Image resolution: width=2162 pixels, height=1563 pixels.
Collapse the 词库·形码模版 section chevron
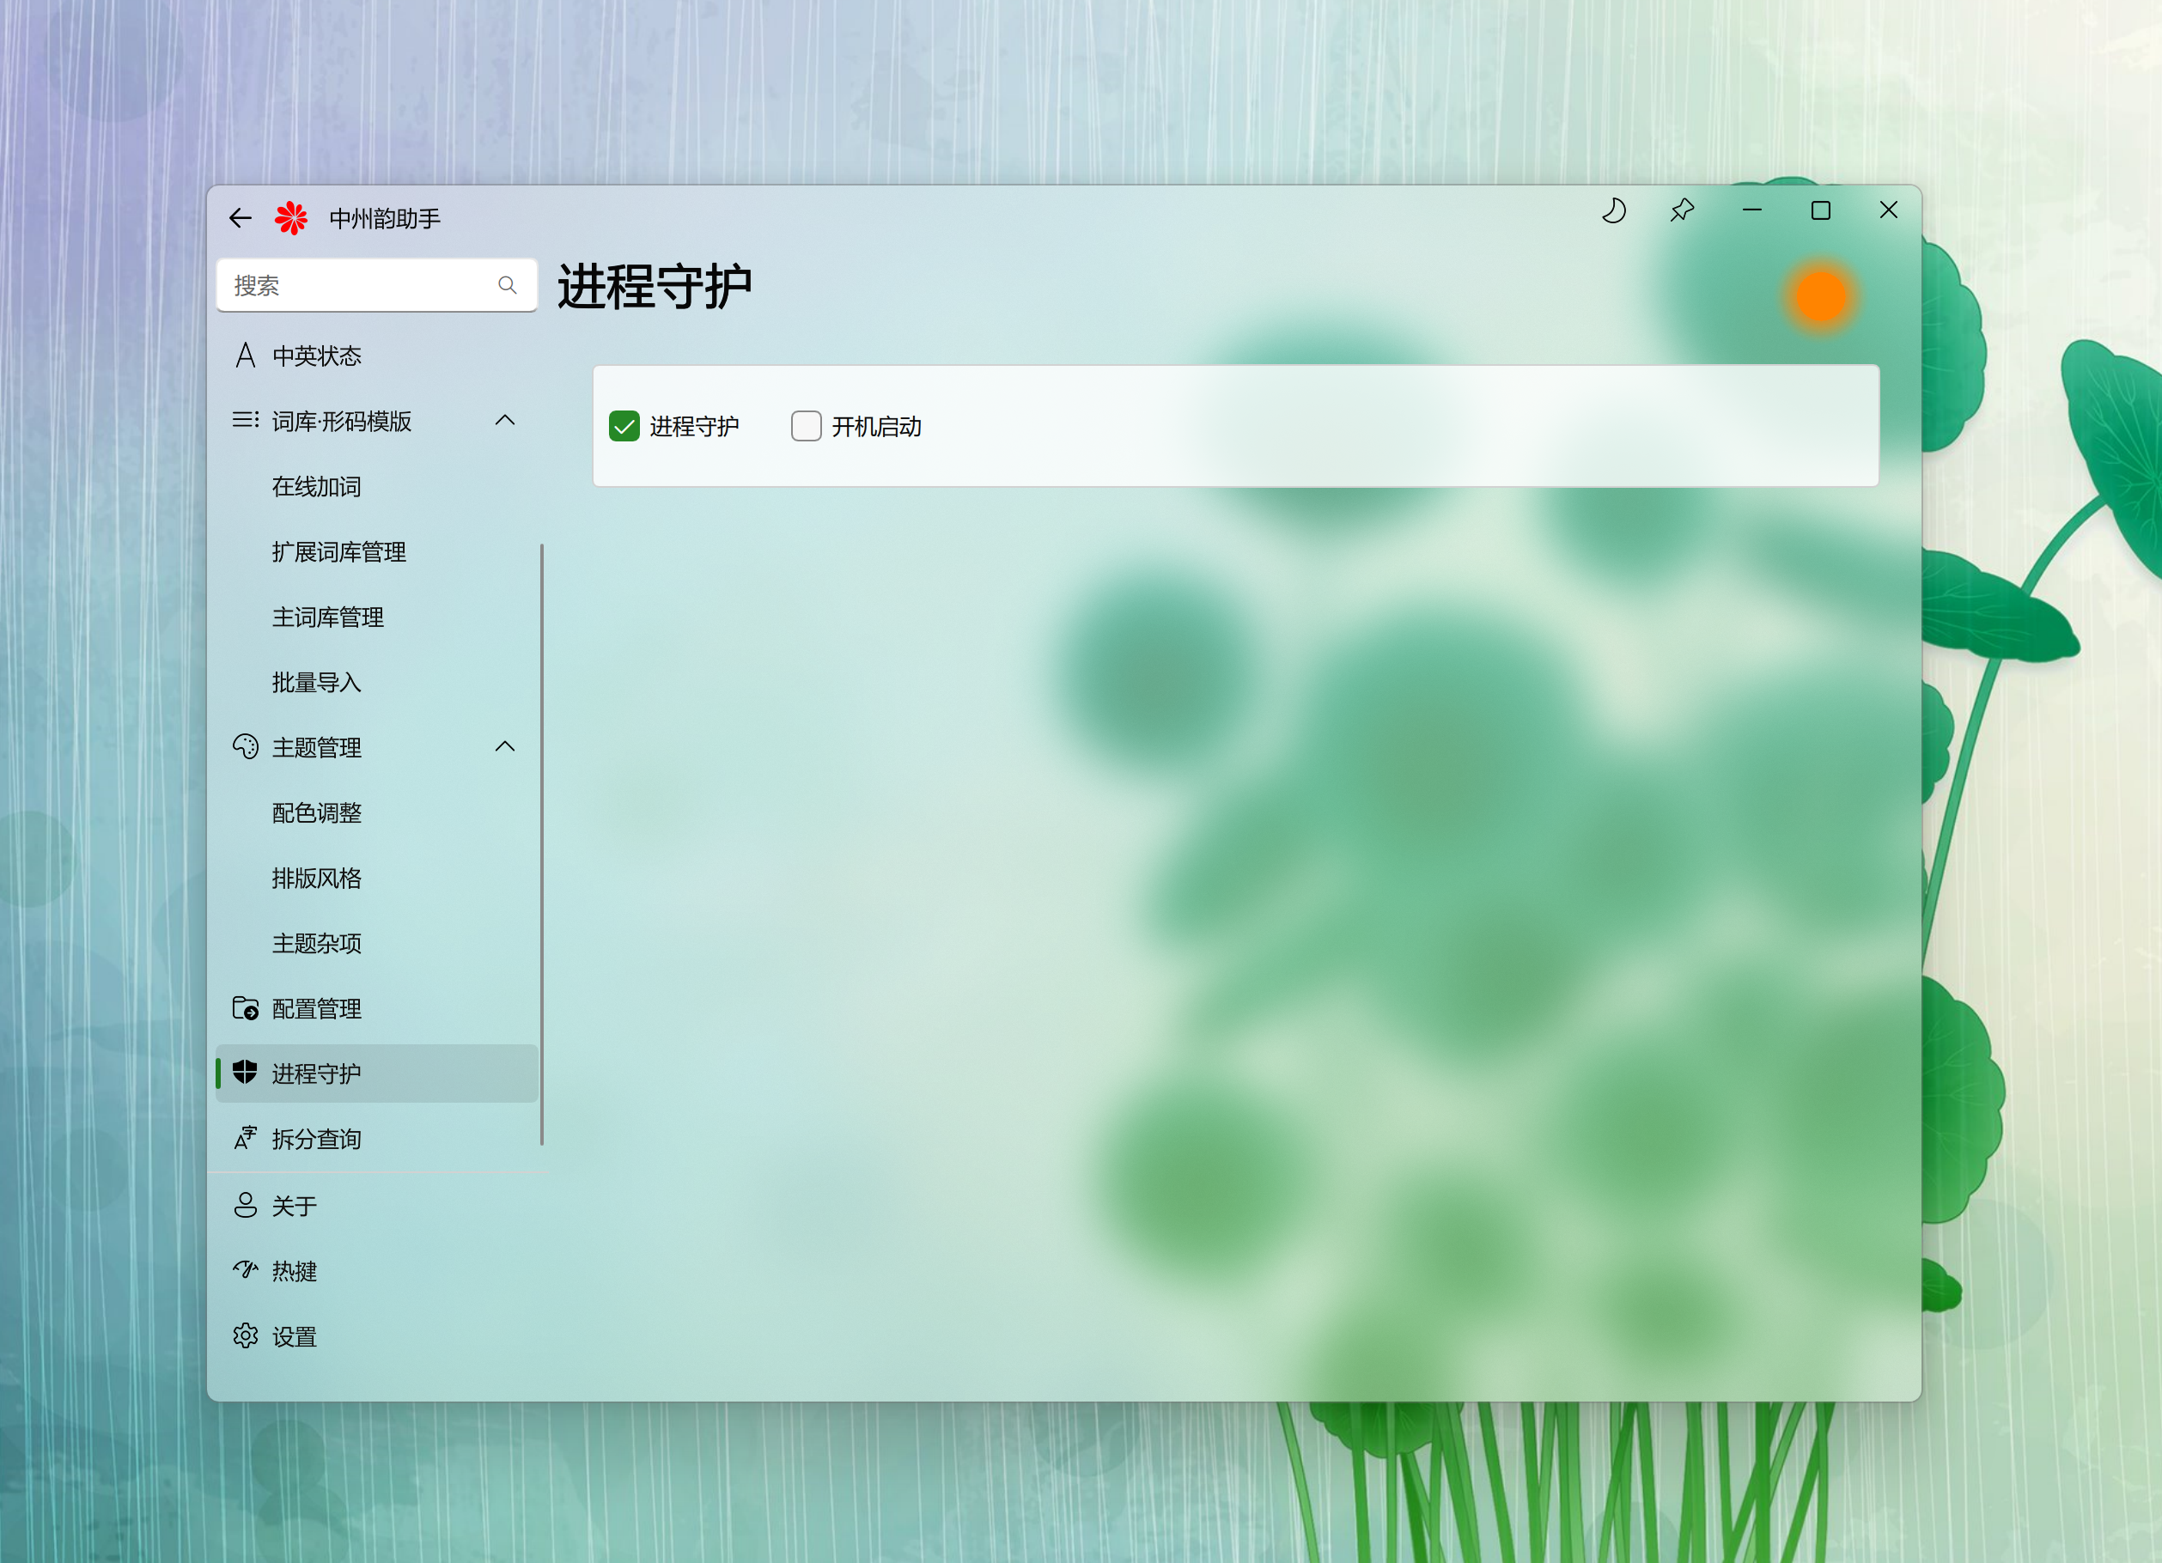coord(505,420)
